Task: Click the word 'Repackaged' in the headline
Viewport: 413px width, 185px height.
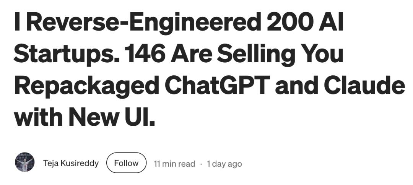Action: (86, 86)
